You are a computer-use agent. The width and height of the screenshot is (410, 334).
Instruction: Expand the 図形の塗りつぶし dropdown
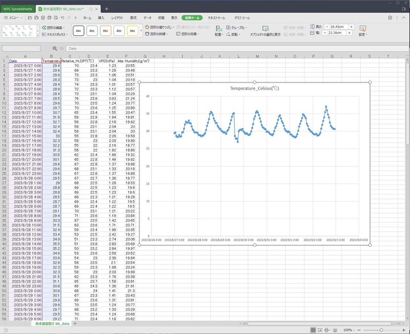pyautogui.click(x=172, y=27)
